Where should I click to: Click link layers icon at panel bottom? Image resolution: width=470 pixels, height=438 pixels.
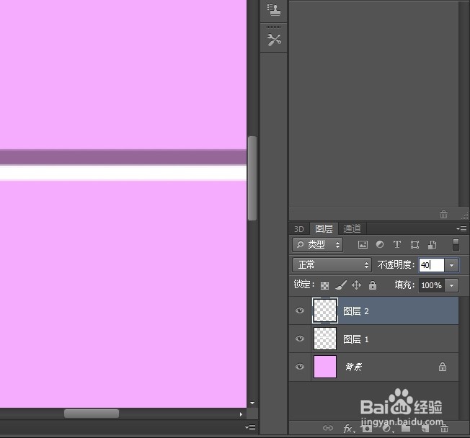(x=328, y=428)
